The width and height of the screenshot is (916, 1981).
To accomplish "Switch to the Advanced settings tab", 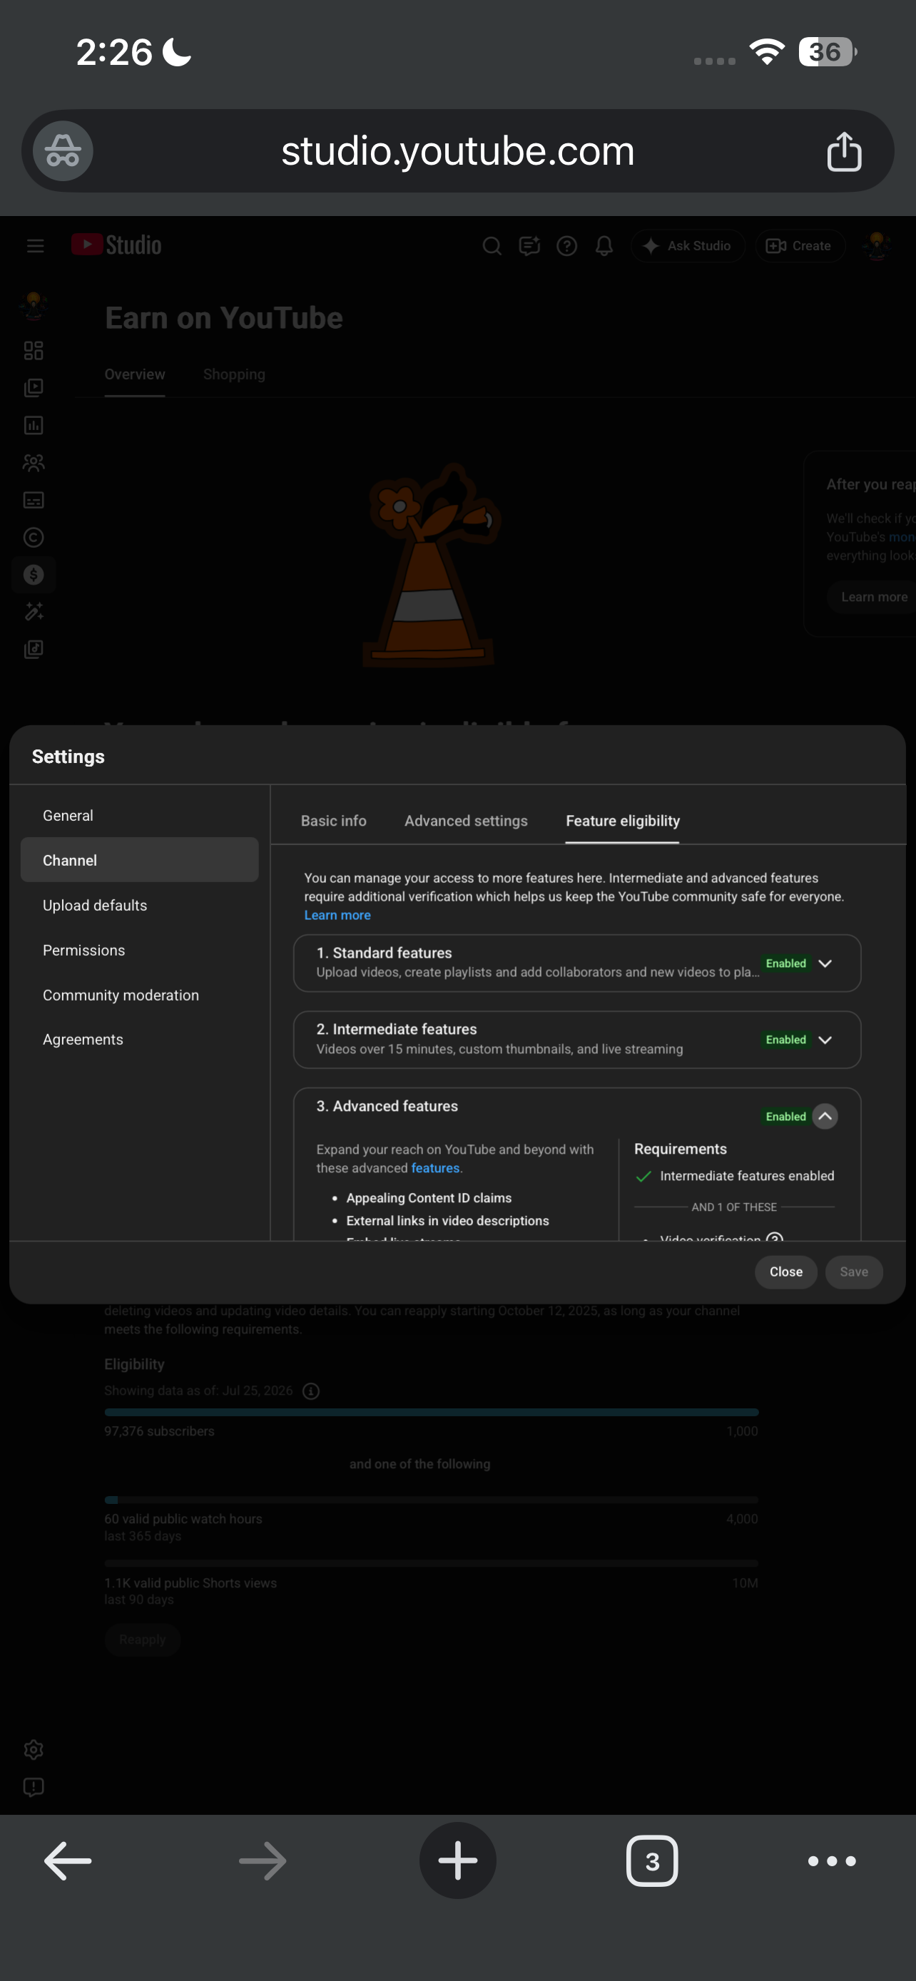I will (x=466, y=821).
